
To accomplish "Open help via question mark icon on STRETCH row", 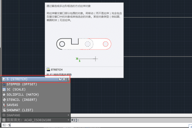I will (x=60, y=79).
